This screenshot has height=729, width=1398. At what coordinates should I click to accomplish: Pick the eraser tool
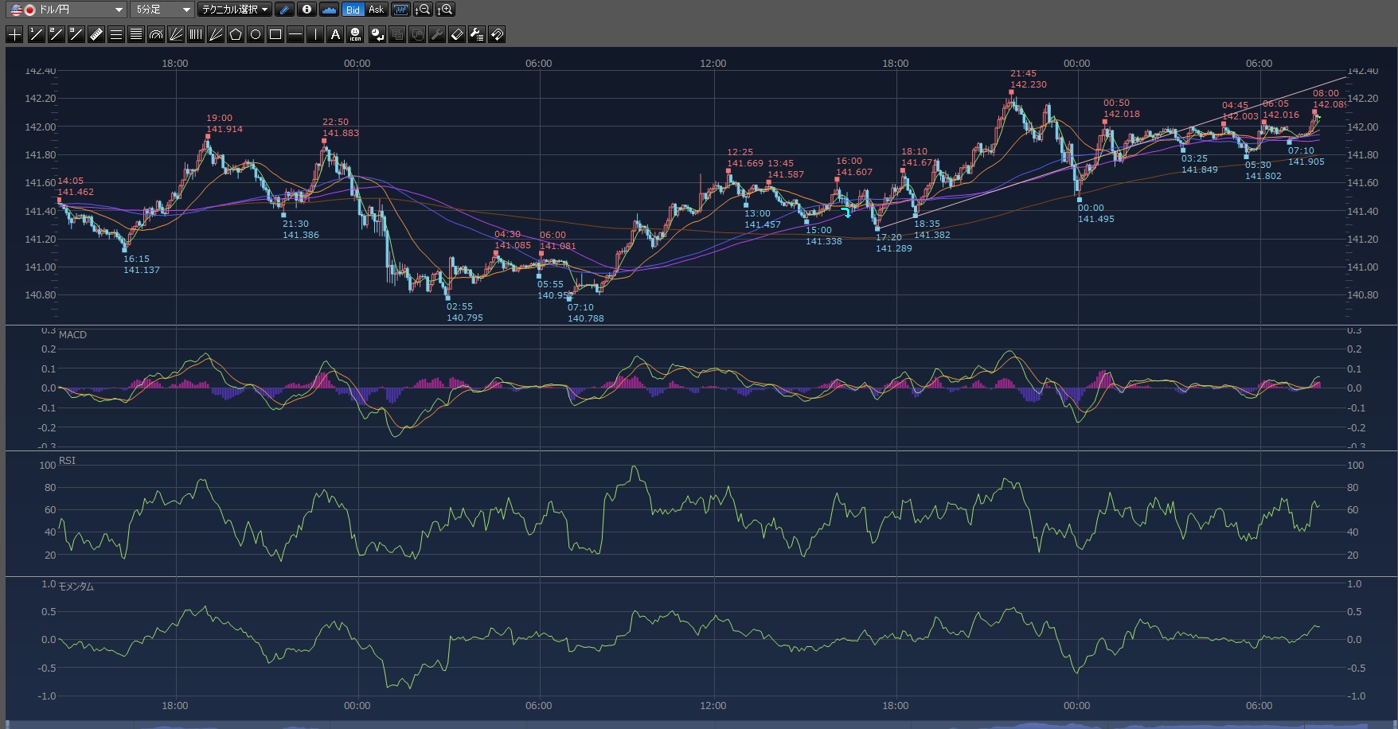(x=457, y=34)
